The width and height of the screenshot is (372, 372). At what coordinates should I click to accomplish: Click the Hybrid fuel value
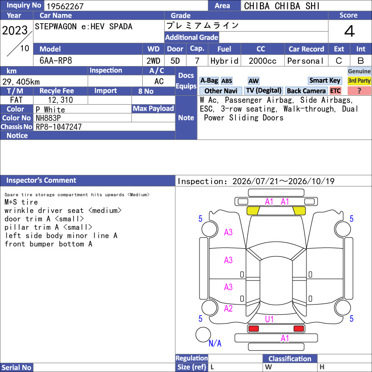(225, 61)
